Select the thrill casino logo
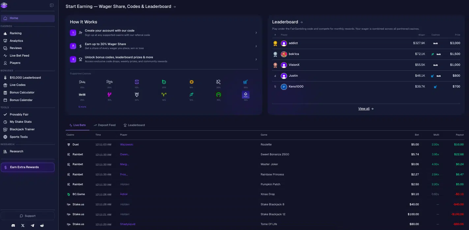469x230 pixels. 82,95
